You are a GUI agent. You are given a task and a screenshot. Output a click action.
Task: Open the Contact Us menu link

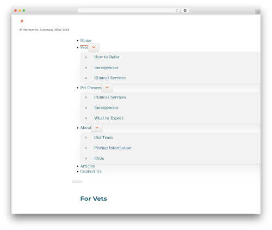tap(91, 171)
